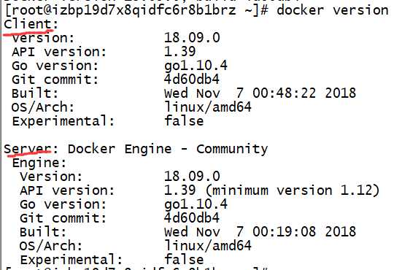
Task: Click the client API version 1.39
Action: coord(180,52)
